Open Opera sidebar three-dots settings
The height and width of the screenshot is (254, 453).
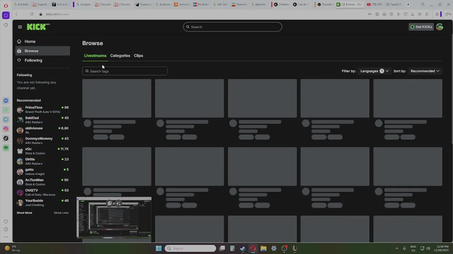pos(6,237)
